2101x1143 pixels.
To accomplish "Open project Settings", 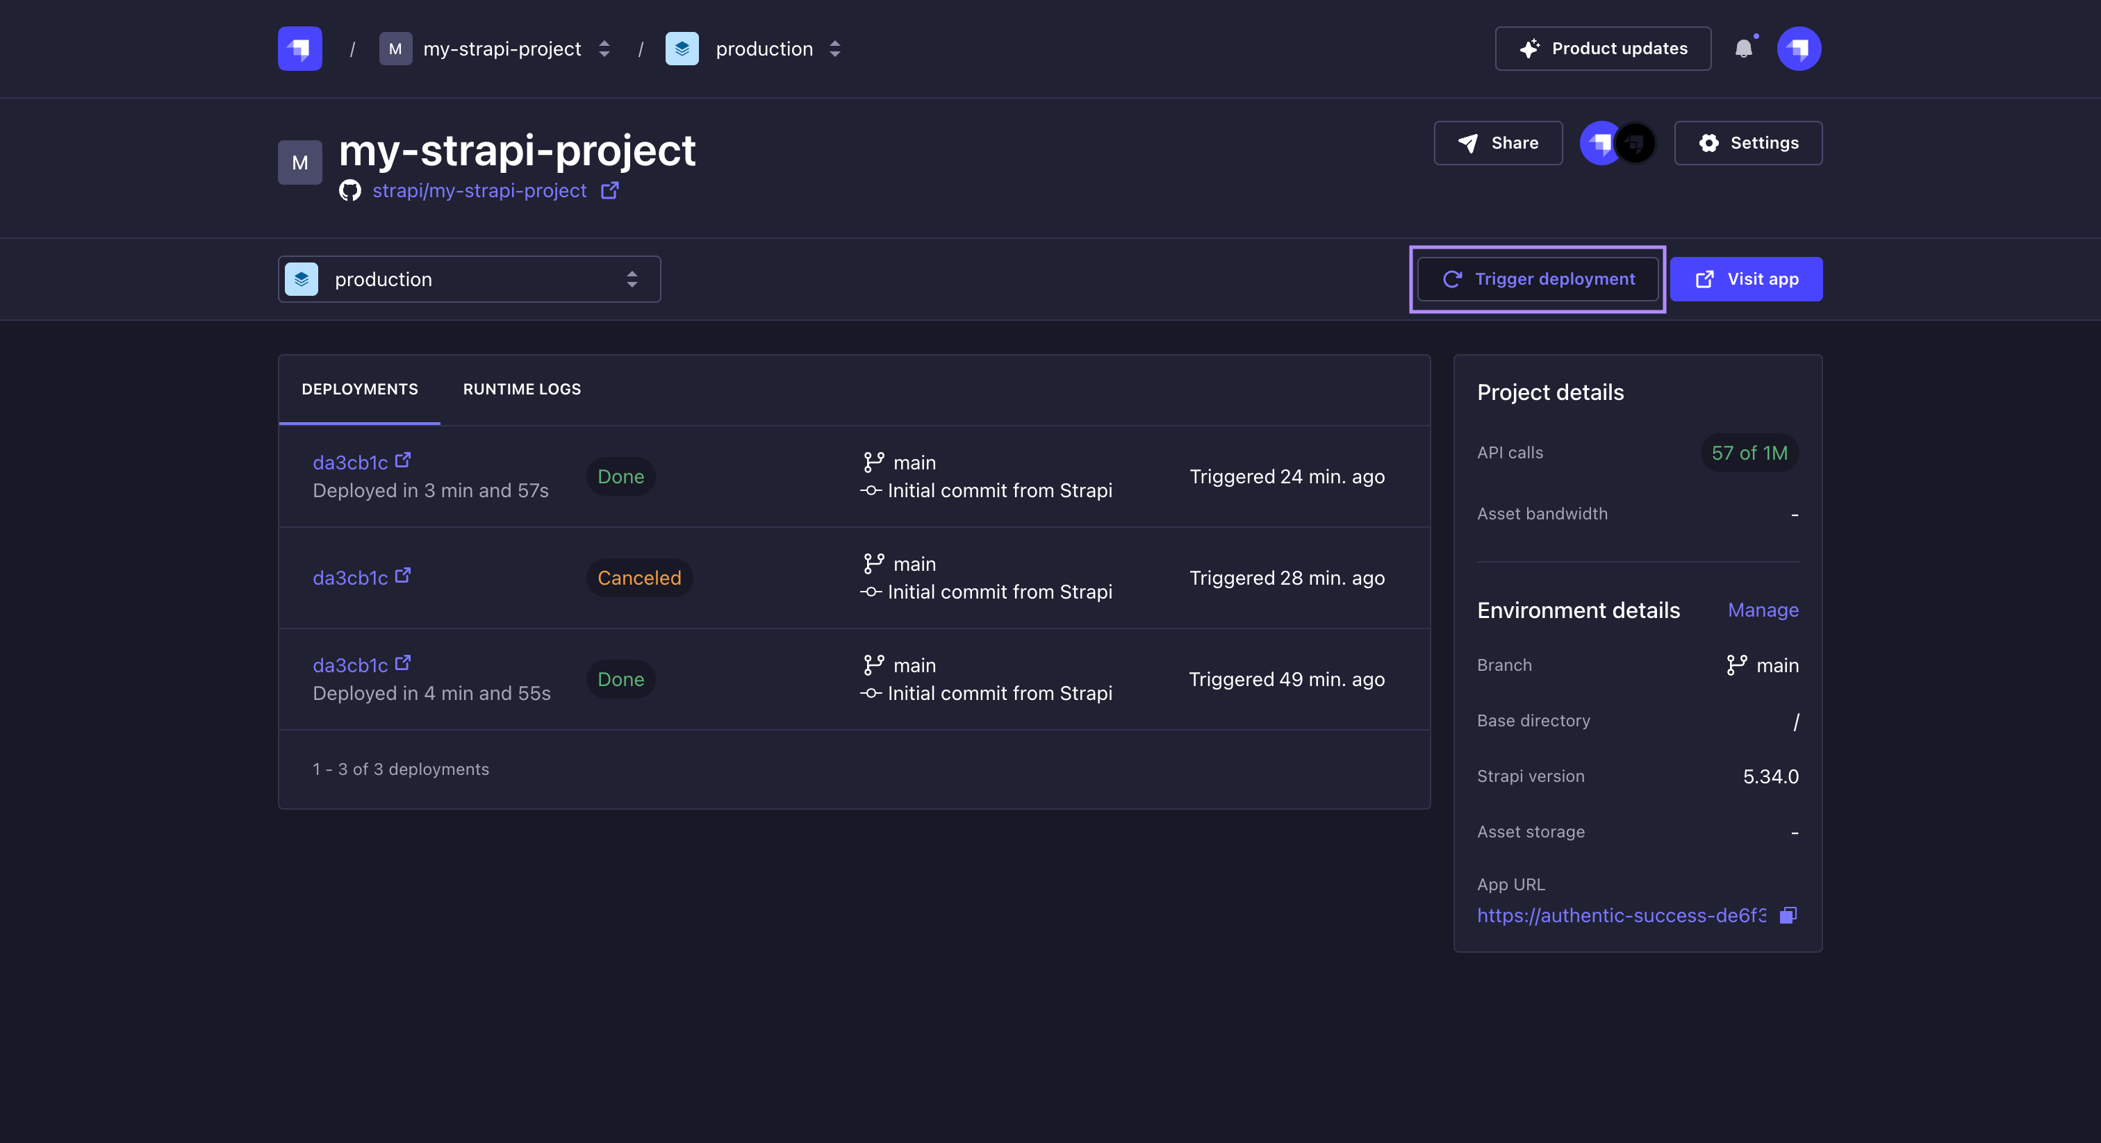I will click(1748, 144).
